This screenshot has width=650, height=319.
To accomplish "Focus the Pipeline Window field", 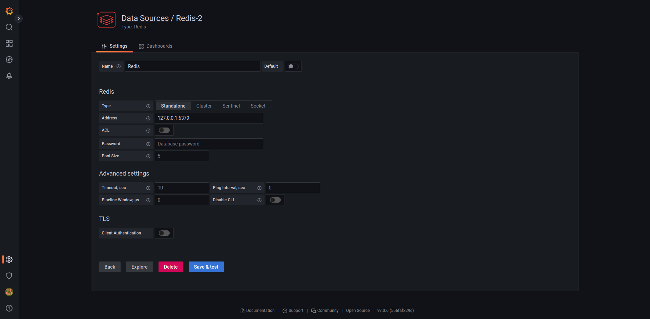I will (x=182, y=200).
